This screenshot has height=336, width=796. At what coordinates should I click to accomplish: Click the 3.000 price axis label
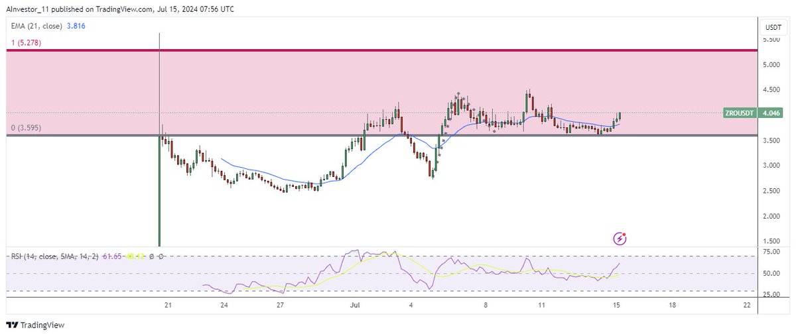[771, 166]
